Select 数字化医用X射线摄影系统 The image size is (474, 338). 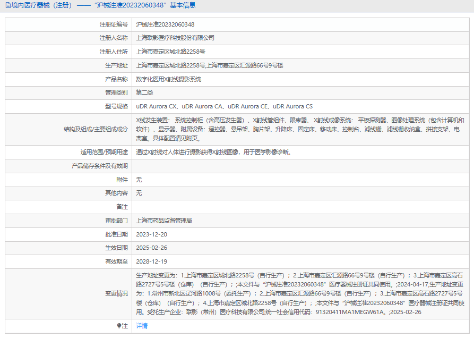pyautogui.click(x=168, y=79)
